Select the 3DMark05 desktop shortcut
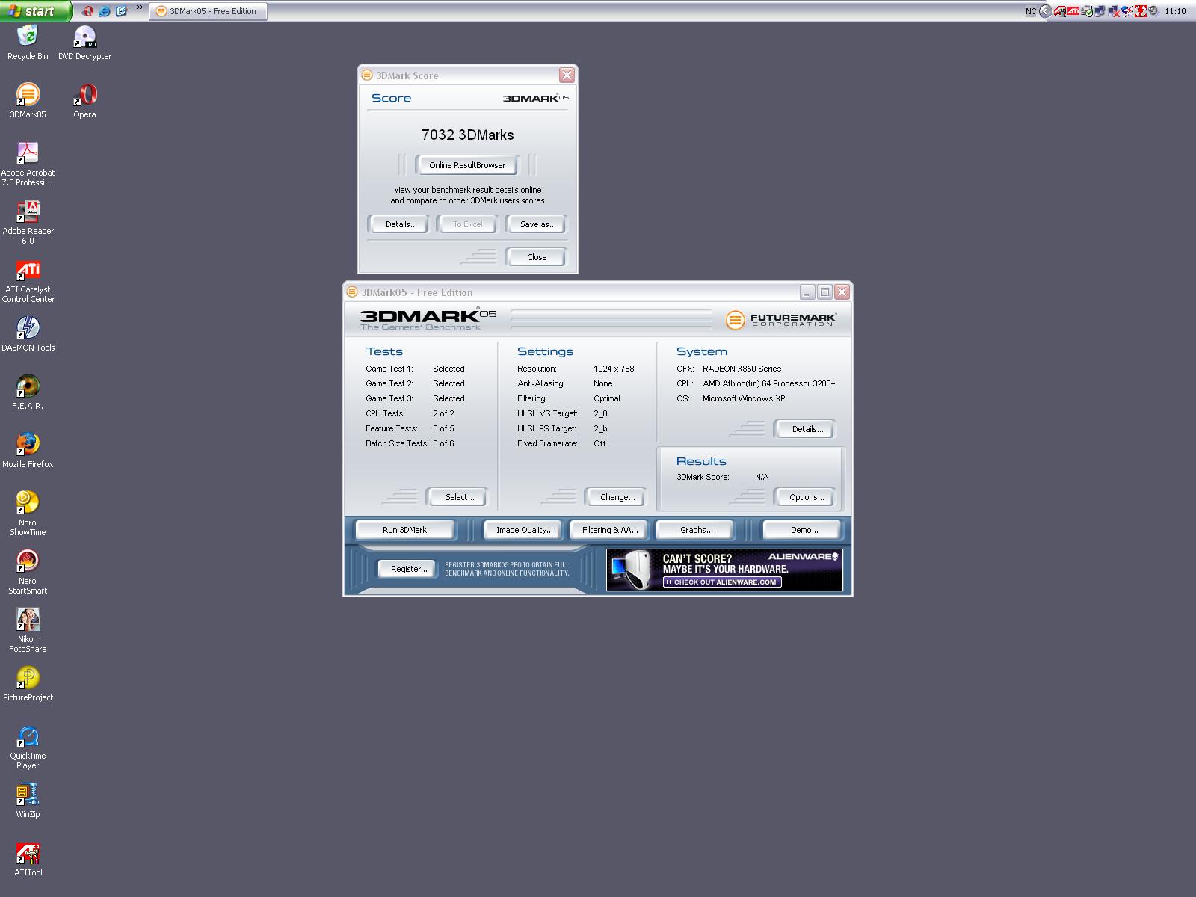This screenshot has width=1196, height=897. [x=28, y=101]
